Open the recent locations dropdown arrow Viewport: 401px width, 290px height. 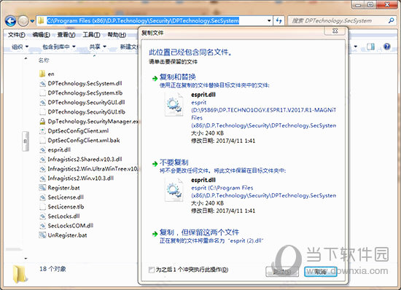click(x=32, y=21)
